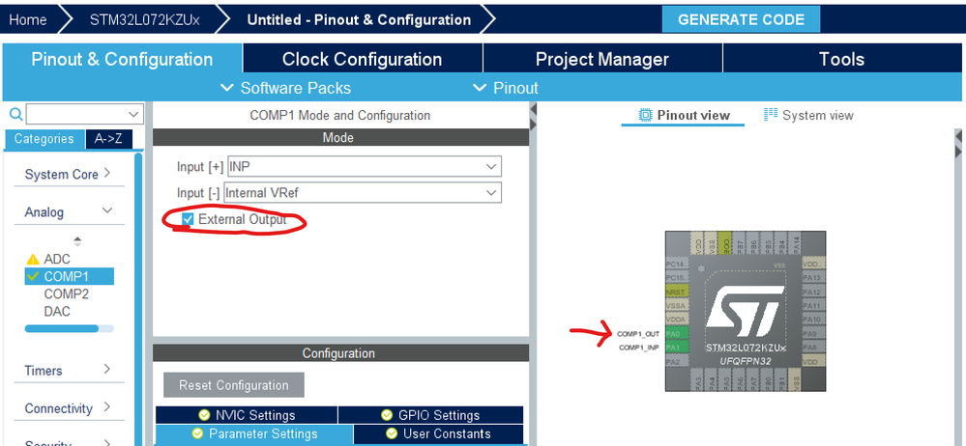Viewport: 966px width, 446px height.
Task: Open the Input [+] INP dropdown
Action: click(365, 167)
